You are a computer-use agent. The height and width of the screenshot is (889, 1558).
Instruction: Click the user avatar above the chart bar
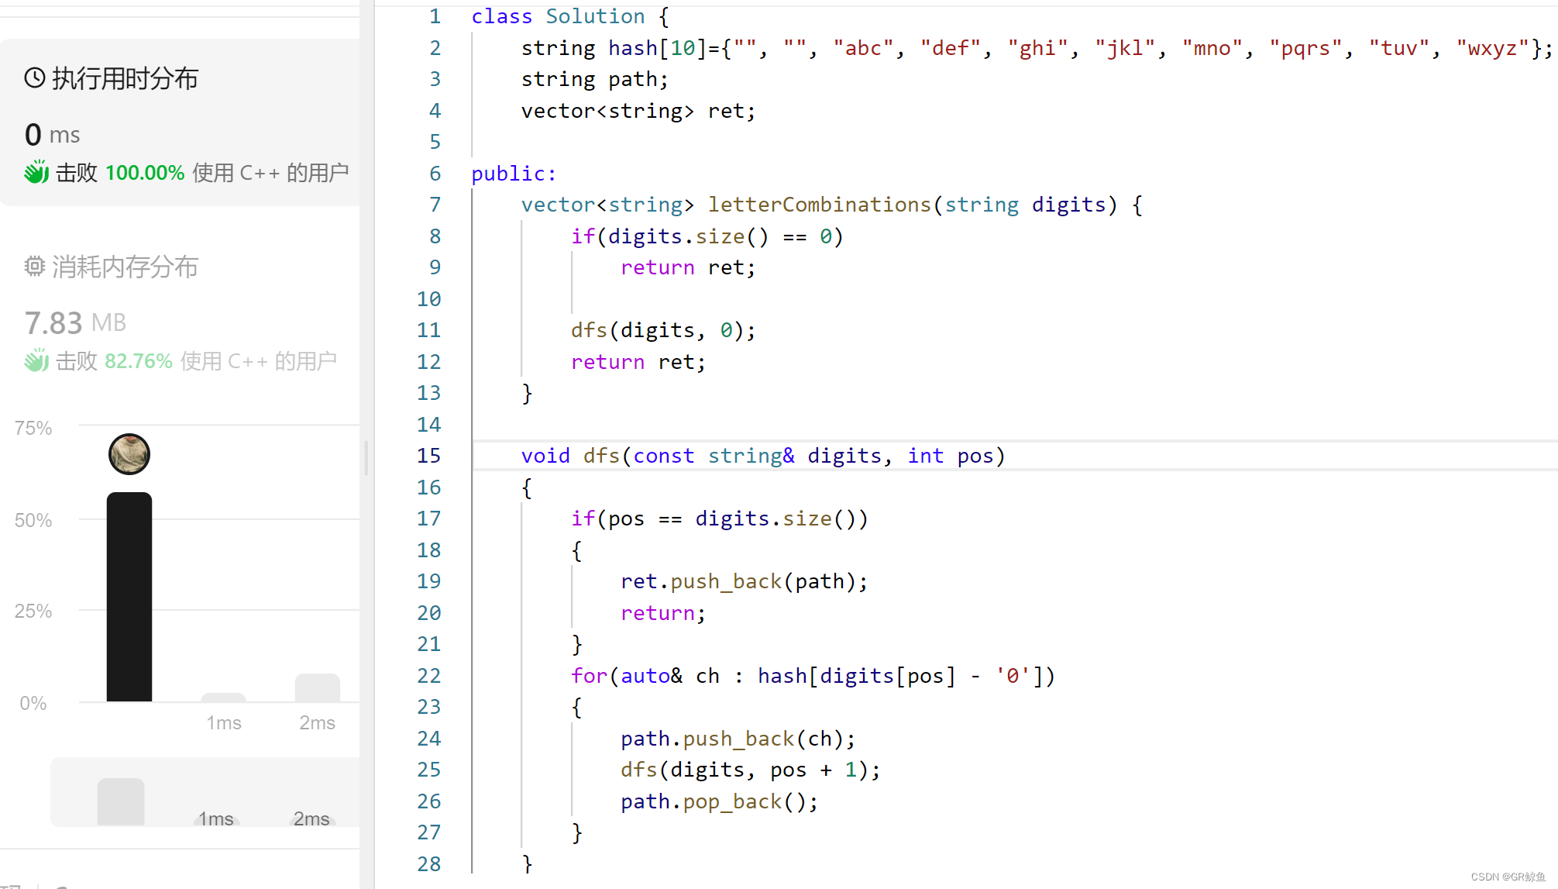(129, 454)
